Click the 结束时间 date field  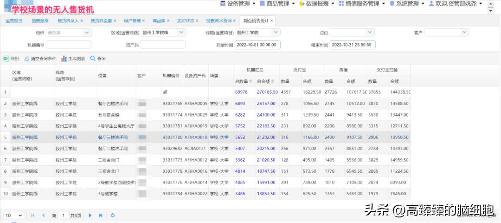tap(353, 45)
